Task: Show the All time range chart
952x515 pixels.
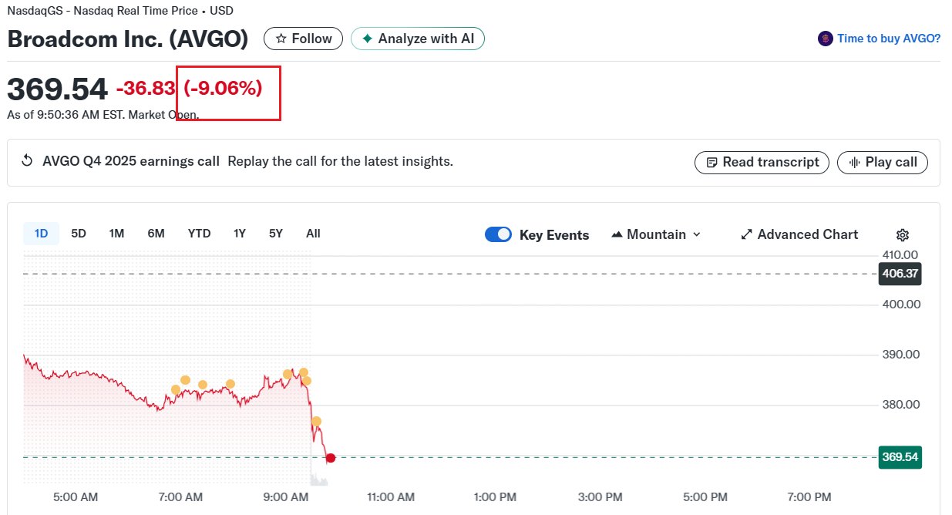Action: pos(313,234)
